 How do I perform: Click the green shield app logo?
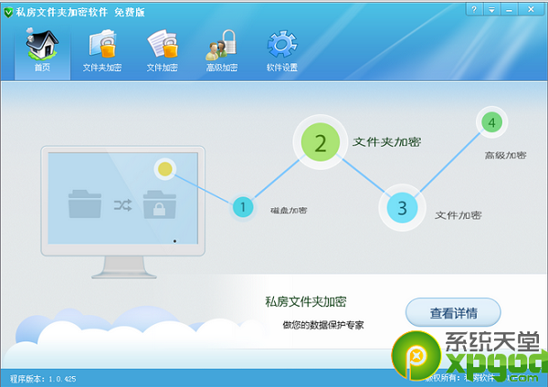pos(8,12)
